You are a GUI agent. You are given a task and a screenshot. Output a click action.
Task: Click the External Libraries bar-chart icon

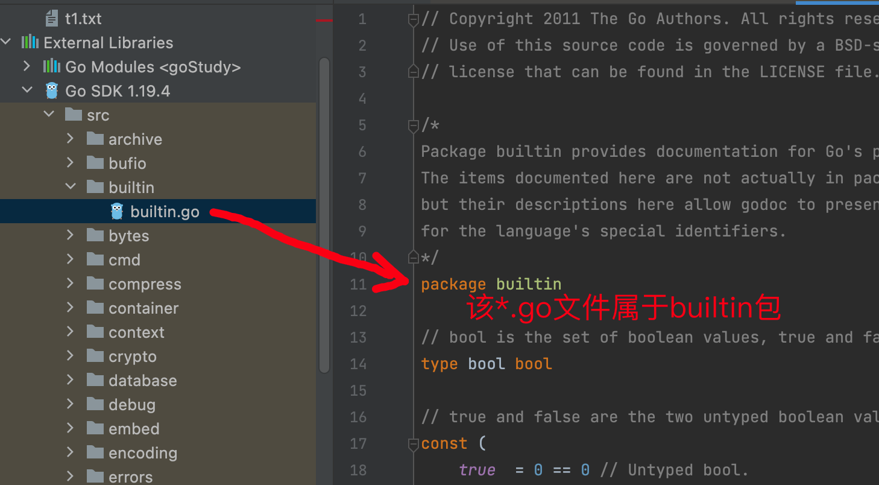[x=30, y=42]
